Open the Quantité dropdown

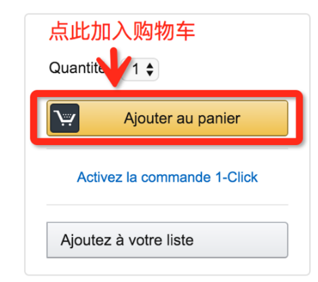coord(141,69)
